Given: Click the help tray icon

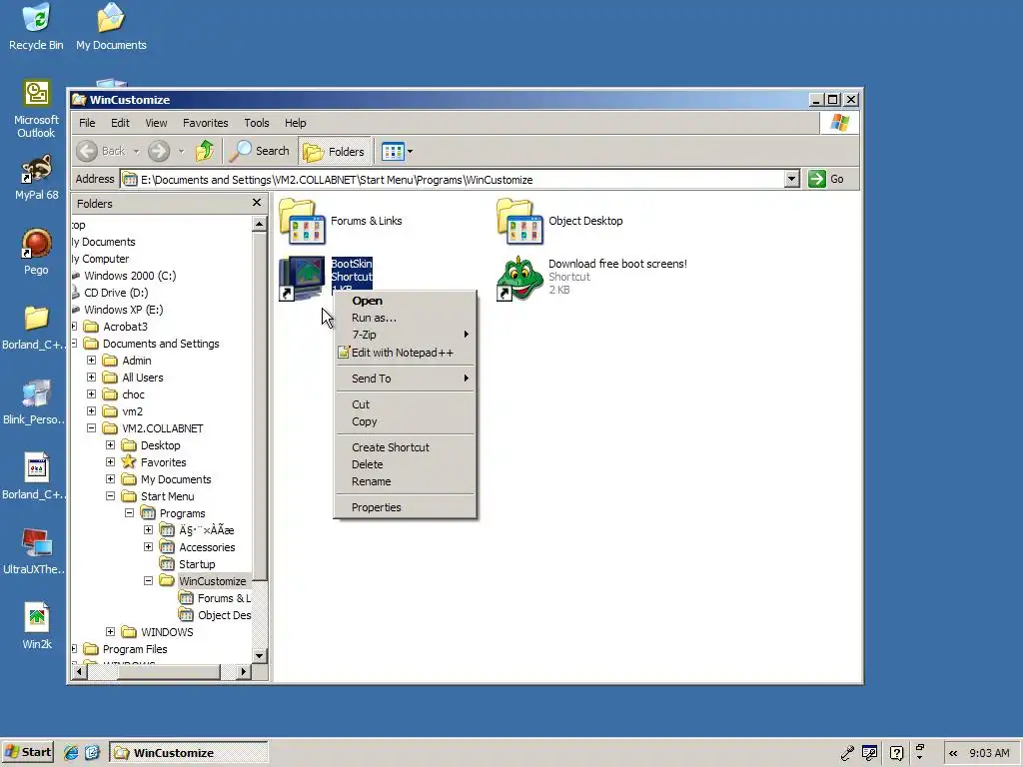Looking at the screenshot, I should click(x=897, y=753).
